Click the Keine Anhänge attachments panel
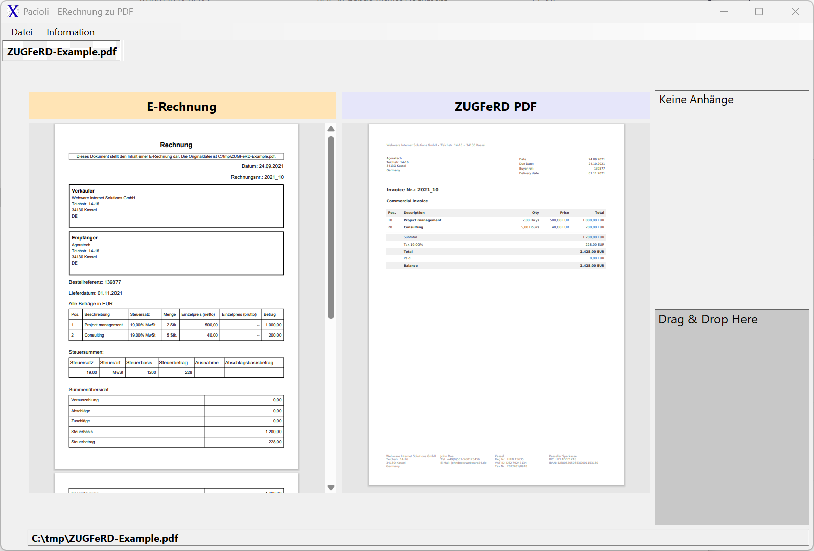Image resolution: width=814 pixels, height=551 pixels. click(x=731, y=198)
